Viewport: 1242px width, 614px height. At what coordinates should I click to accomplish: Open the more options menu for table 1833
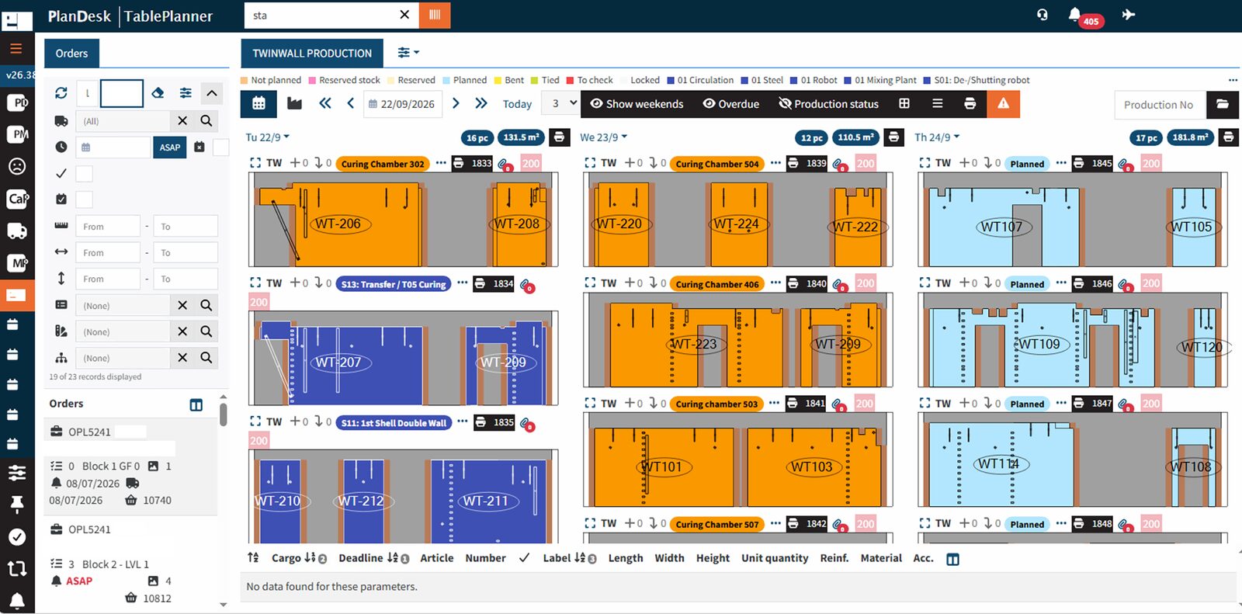441,163
